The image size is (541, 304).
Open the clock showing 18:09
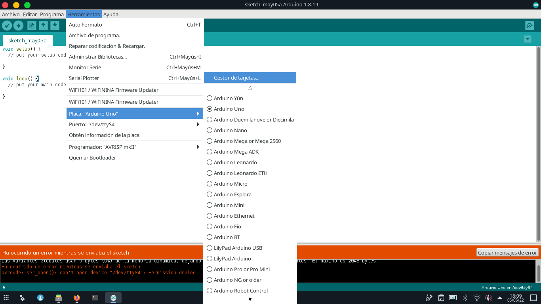coord(516,298)
